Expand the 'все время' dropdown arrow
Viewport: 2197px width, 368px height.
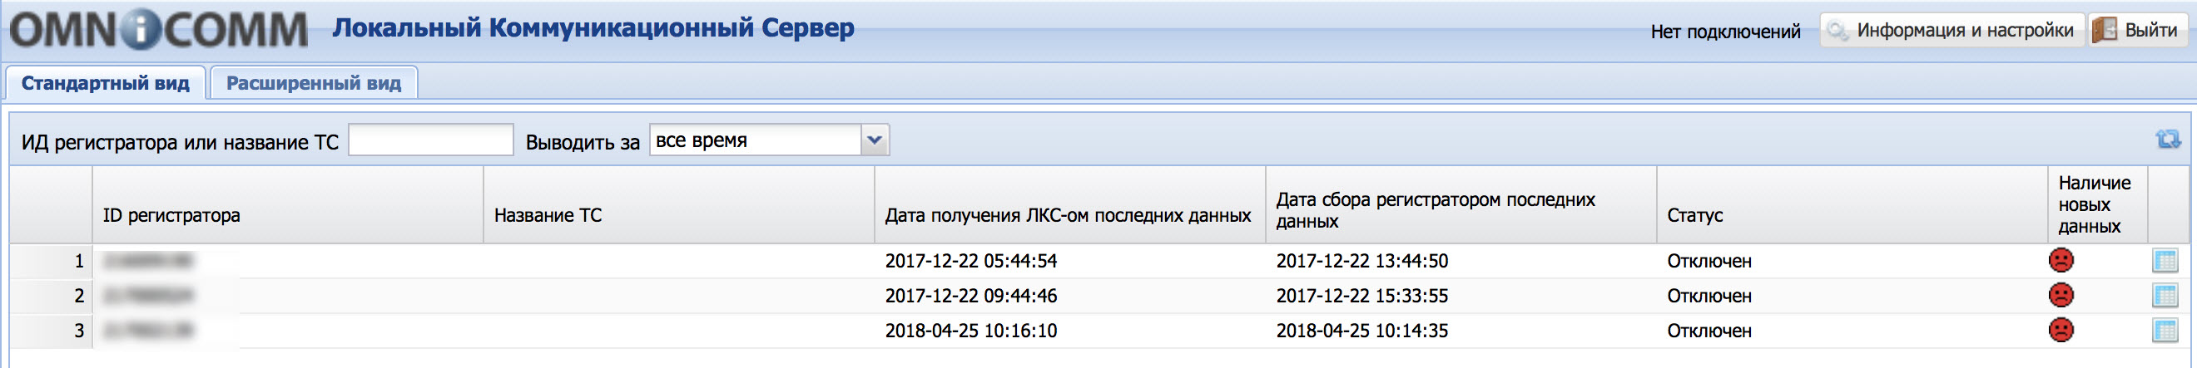[874, 140]
